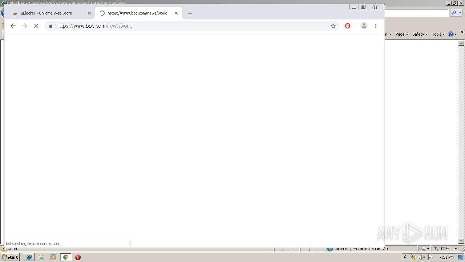Click Chrome's greyed forward arrow
Viewport: 465px width, 262px height.
(x=25, y=26)
